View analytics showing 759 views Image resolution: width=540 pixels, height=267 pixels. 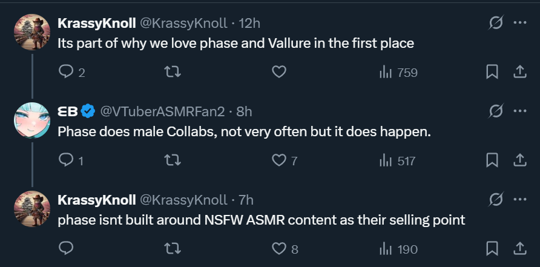tap(398, 73)
